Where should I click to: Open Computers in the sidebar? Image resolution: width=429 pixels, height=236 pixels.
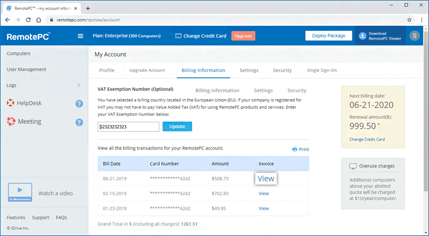point(19,54)
